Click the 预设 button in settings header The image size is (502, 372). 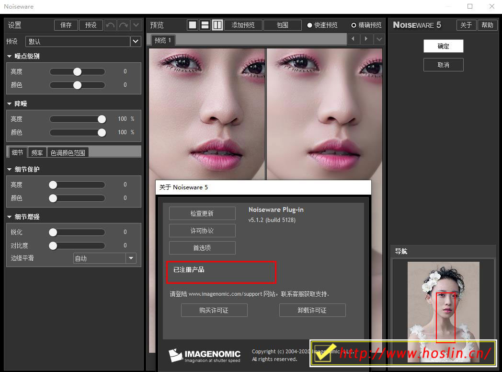coord(91,25)
